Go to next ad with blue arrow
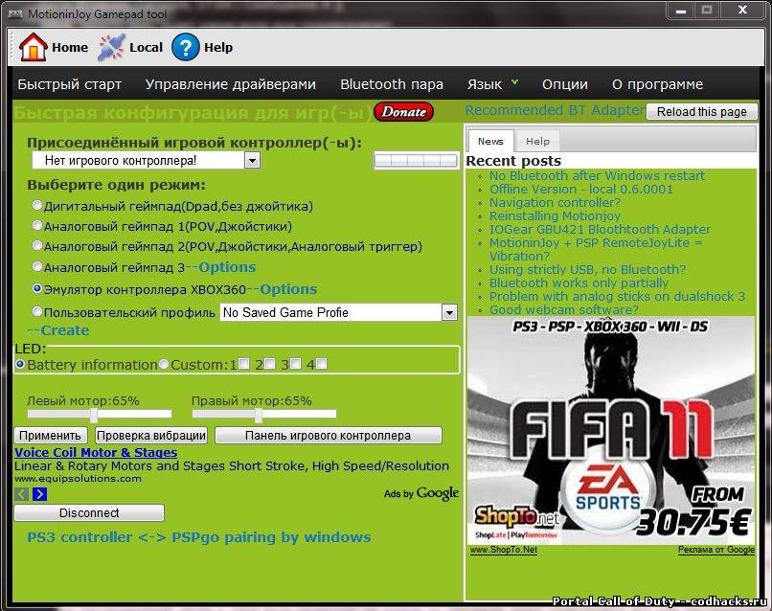Viewport: 772px width, 611px height. 40,494
